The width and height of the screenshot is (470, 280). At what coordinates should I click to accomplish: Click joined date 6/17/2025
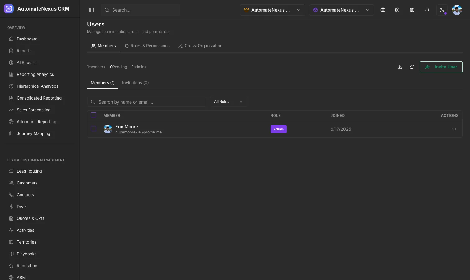(x=341, y=129)
